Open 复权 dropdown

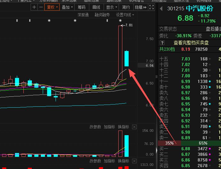coord(52,7)
